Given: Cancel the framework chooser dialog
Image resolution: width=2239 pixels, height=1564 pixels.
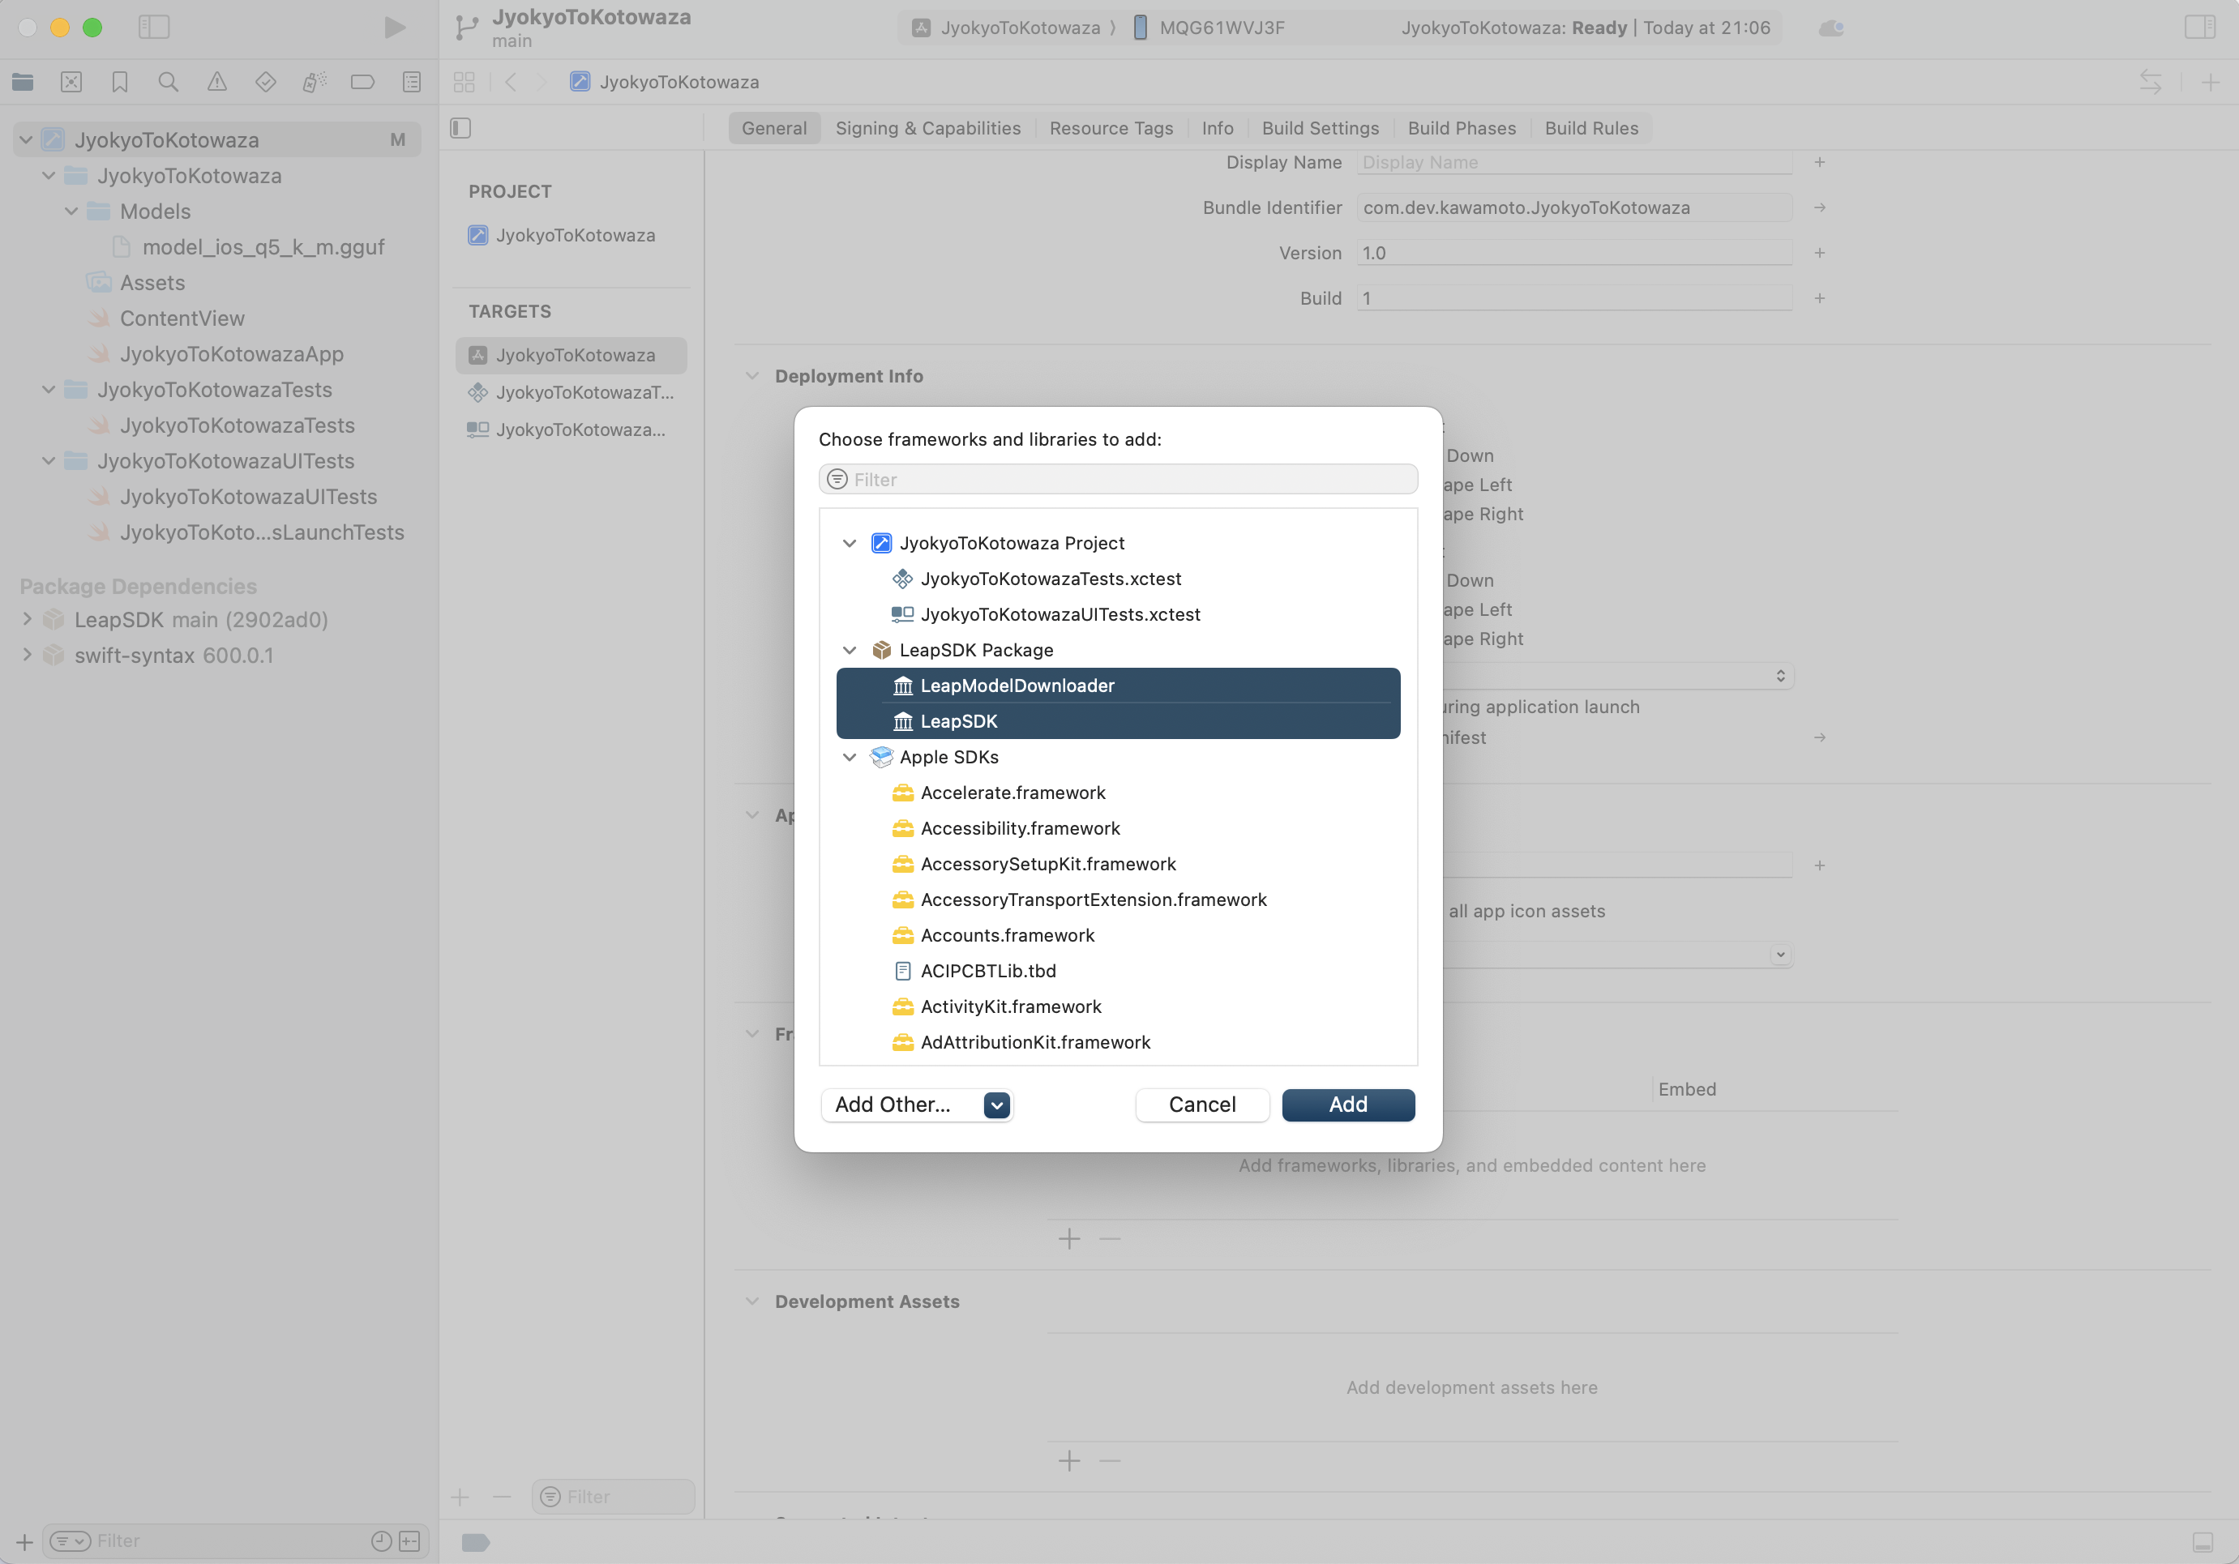Looking at the screenshot, I should click(x=1201, y=1105).
